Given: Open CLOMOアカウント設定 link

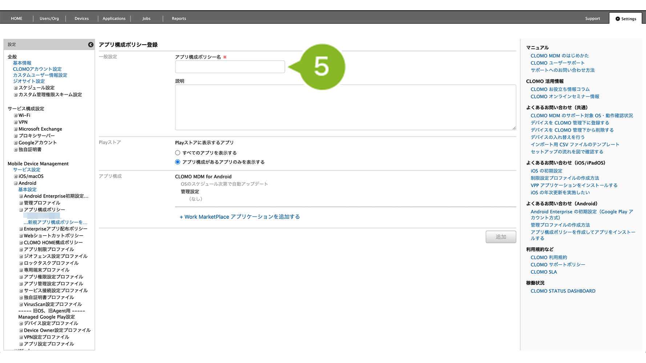Looking at the screenshot, I should [37, 69].
